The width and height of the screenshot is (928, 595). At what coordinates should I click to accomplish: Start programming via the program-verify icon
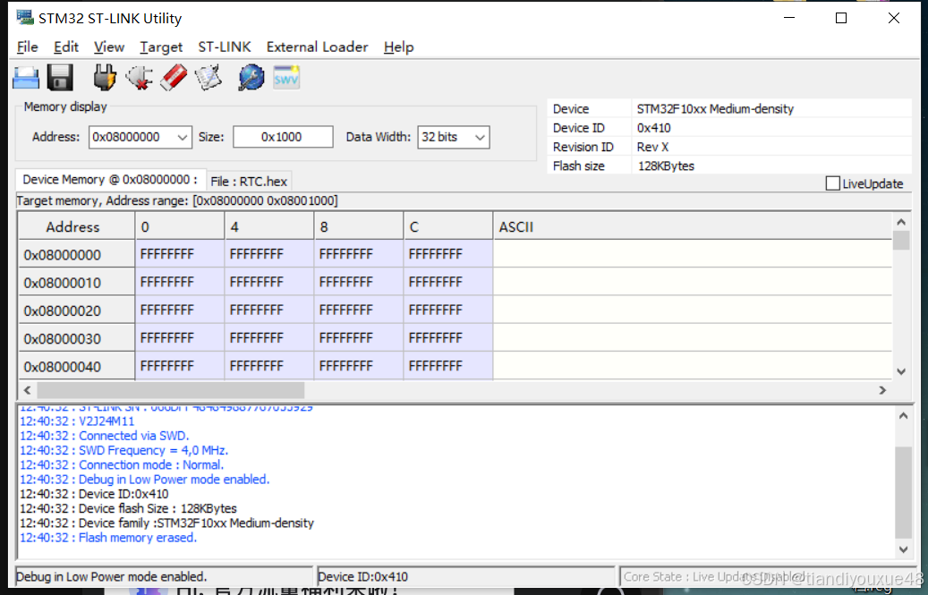pos(208,77)
